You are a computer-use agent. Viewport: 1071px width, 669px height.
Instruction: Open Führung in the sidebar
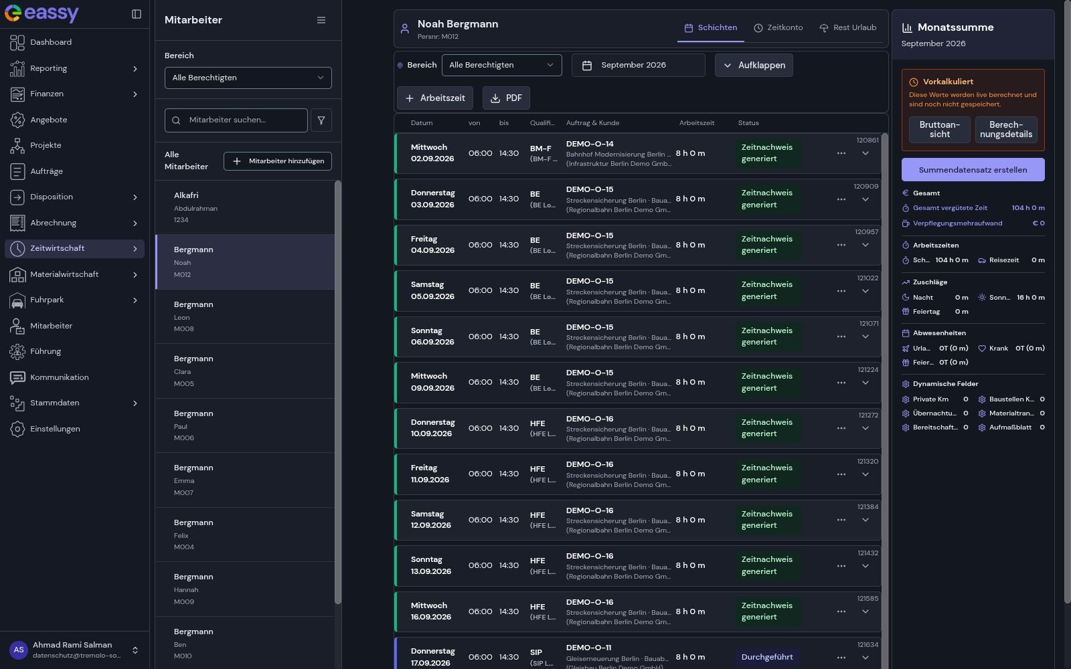(74, 351)
